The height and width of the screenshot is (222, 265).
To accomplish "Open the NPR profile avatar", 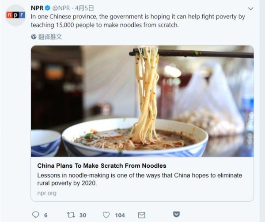I will click(x=15, y=15).
